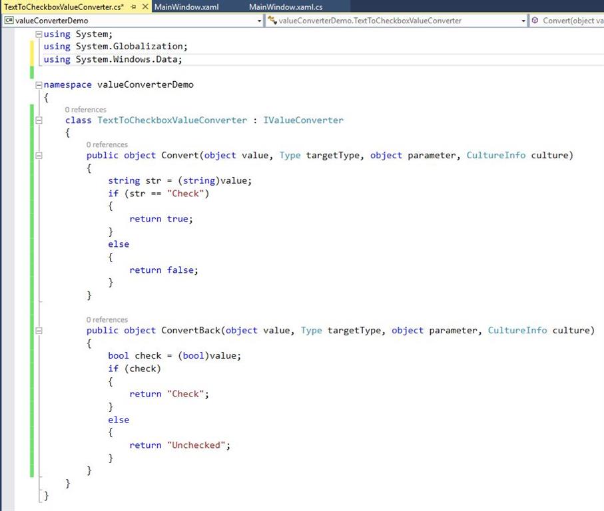This screenshot has width=604, height=511.
Task: Collapse the ConvertBack method body
Action: 39,330
